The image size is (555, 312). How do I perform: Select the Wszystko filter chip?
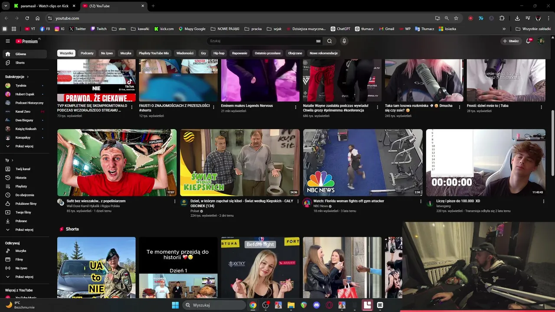click(66, 53)
